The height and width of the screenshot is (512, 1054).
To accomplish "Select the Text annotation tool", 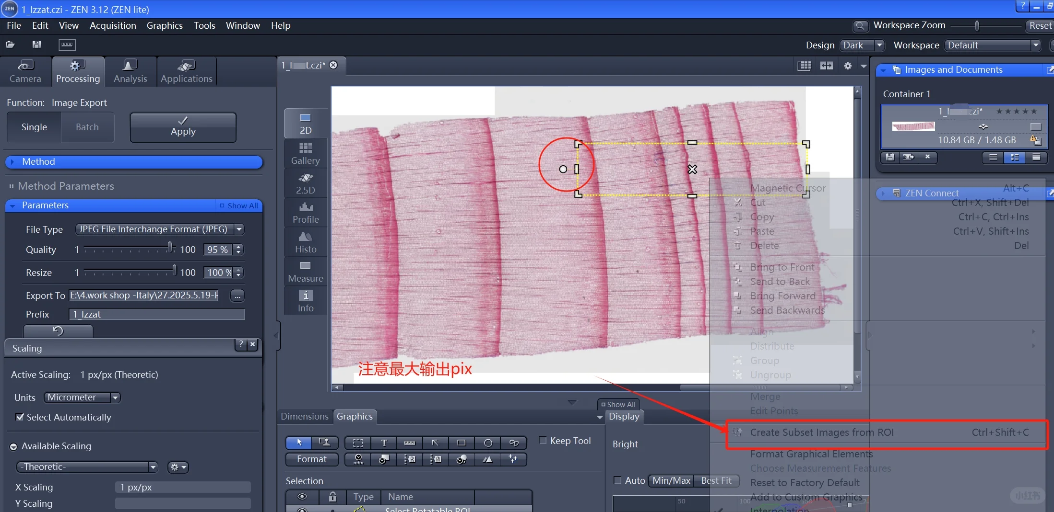I will click(x=384, y=443).
